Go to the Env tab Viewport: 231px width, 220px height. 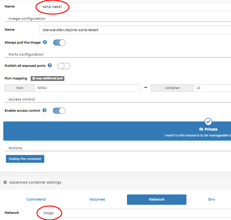tap(212, 199)
